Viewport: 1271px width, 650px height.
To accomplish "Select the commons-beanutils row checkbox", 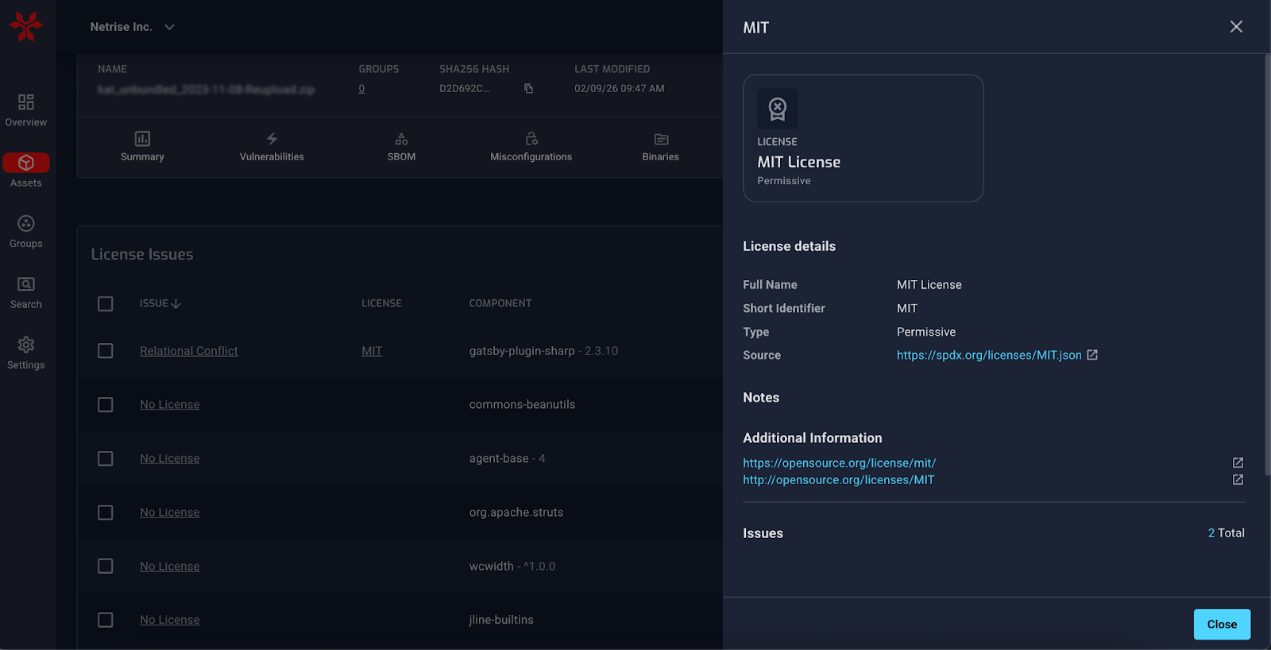I will pos(106,405).
